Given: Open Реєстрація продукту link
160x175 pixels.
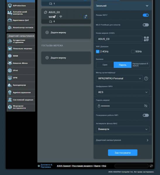Looking at the screenshot, I should pos(82,166).
